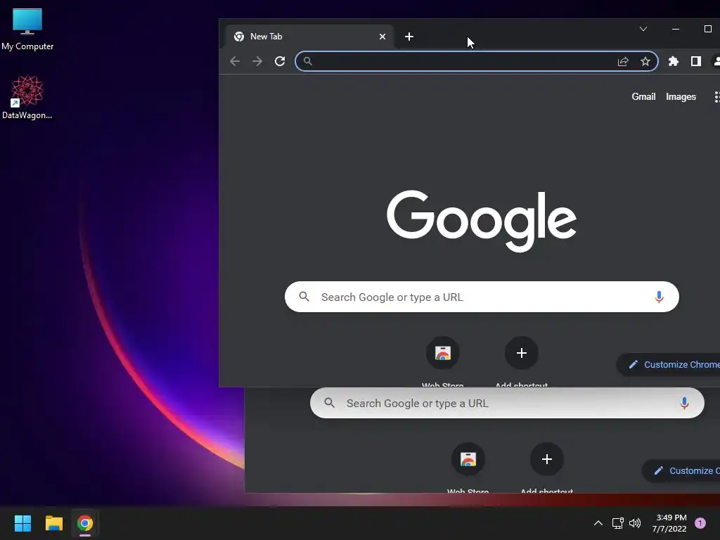Click Customize Chrome in the back window
Image resolution: width=720 pixels, height=540 pixels.
(x=681, y=470)
